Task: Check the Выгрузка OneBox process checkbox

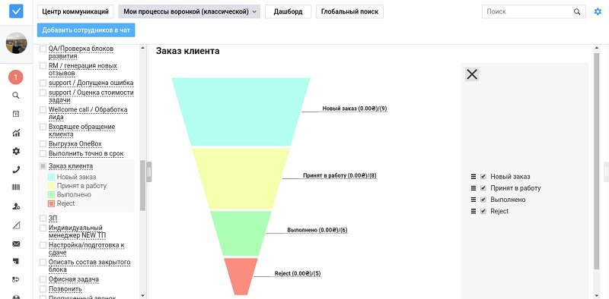Action: click(x=43, y=144)
